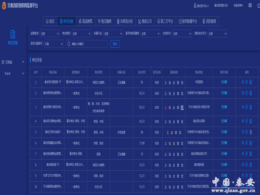Screen dimensions: 260x195
Task: Click the 电 electricity icon in row 1
Action: (170, 82)
